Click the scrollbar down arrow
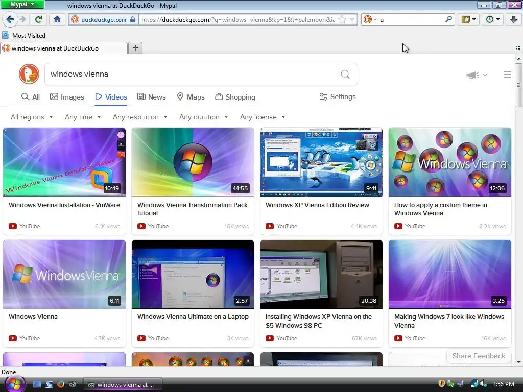Screen dimensions: 523x392 click(519, 362)
